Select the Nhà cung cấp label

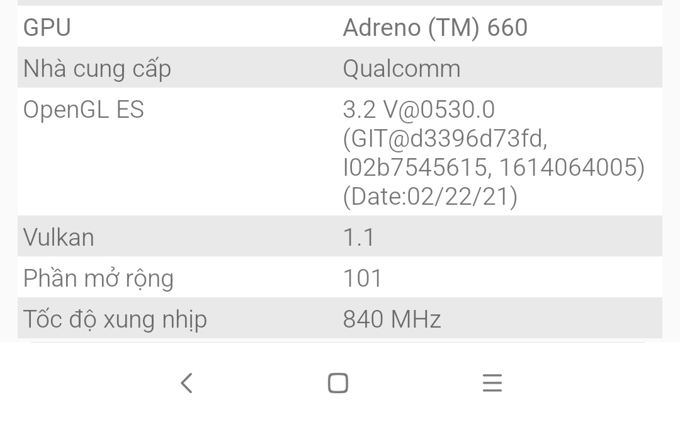97,69
